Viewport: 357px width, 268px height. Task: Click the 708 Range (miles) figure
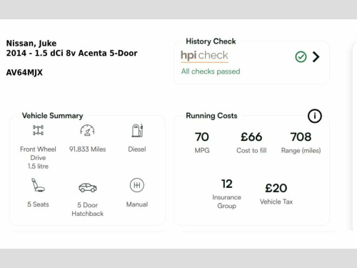click(x=301, y=137)
